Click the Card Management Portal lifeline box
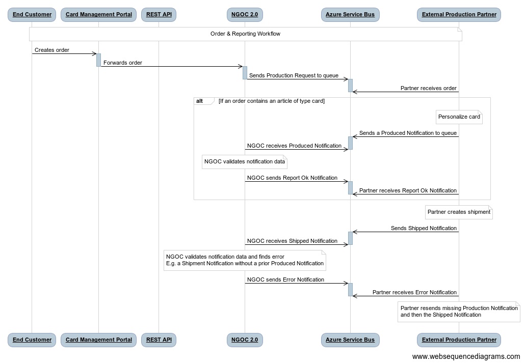 [x=98, y=14]
